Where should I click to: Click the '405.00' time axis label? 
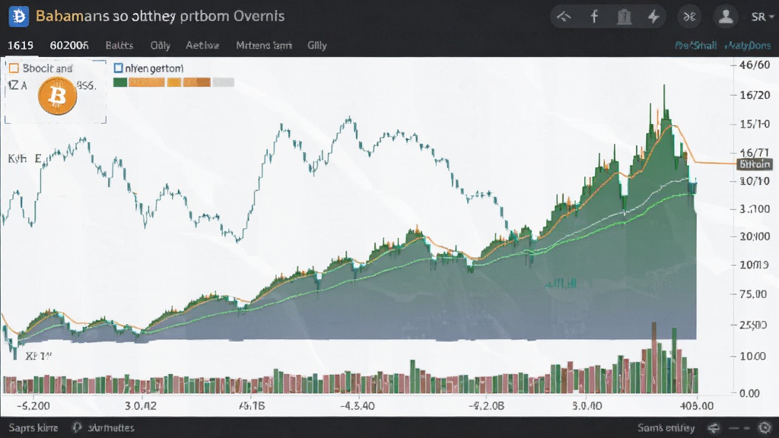click(x=697, y=406)
